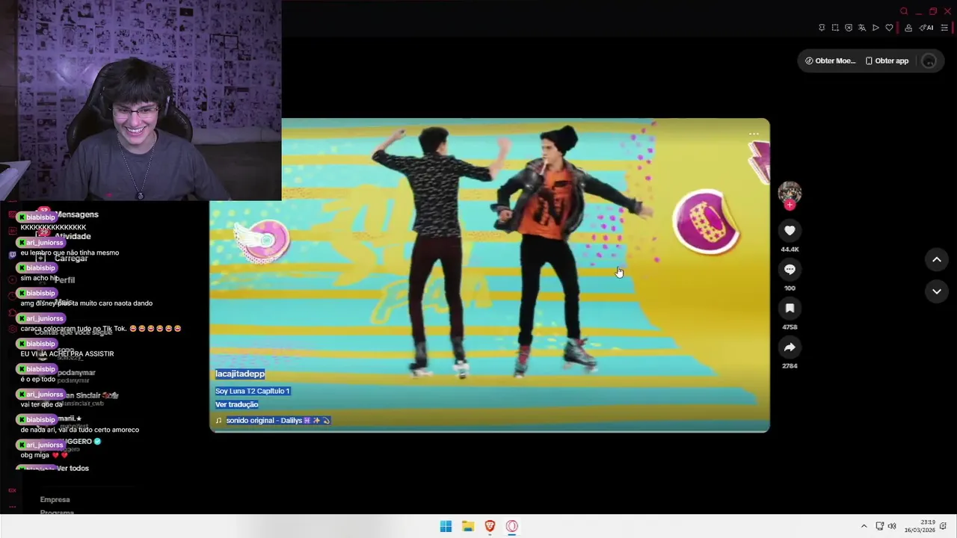The width and height of the screenshot is (957, 538).
Task: Click the playing TikTok video
Action: [x=489, y=275]
